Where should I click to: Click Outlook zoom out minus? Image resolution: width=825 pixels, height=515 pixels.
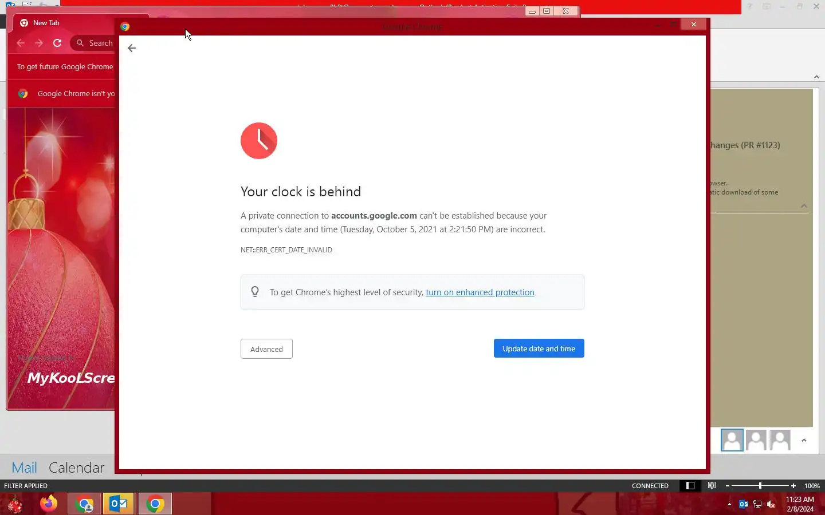coord(728,486)
